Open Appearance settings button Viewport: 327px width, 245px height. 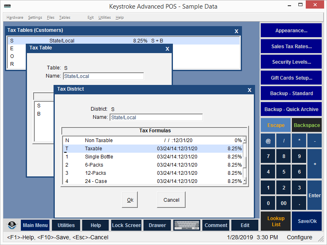coord(291,30)
